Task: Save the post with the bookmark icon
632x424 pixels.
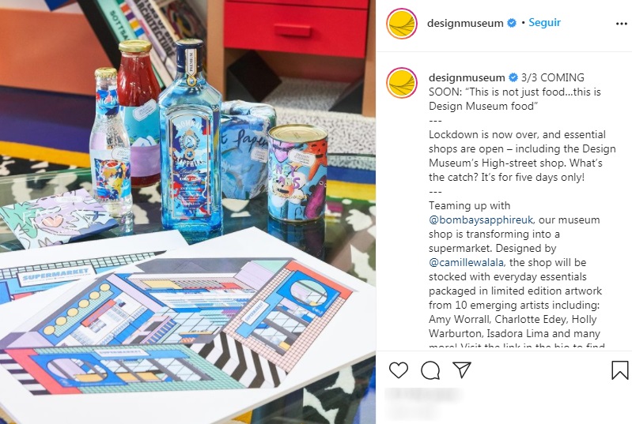Action: tap(619, 370)
